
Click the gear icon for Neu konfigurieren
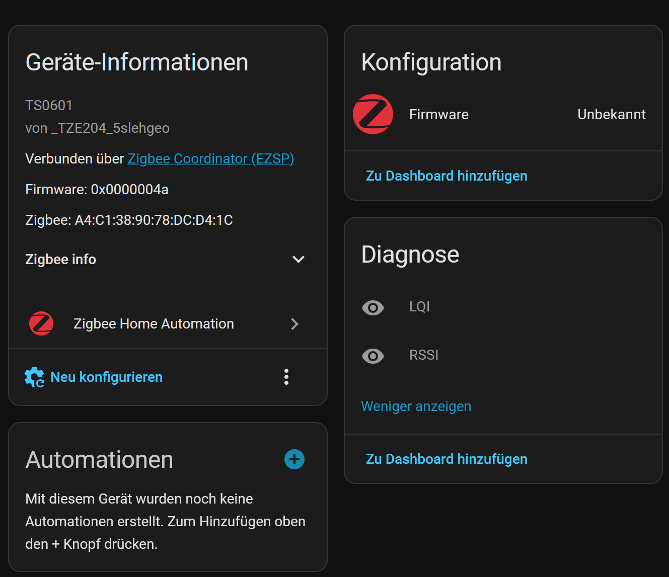[34, 377]
